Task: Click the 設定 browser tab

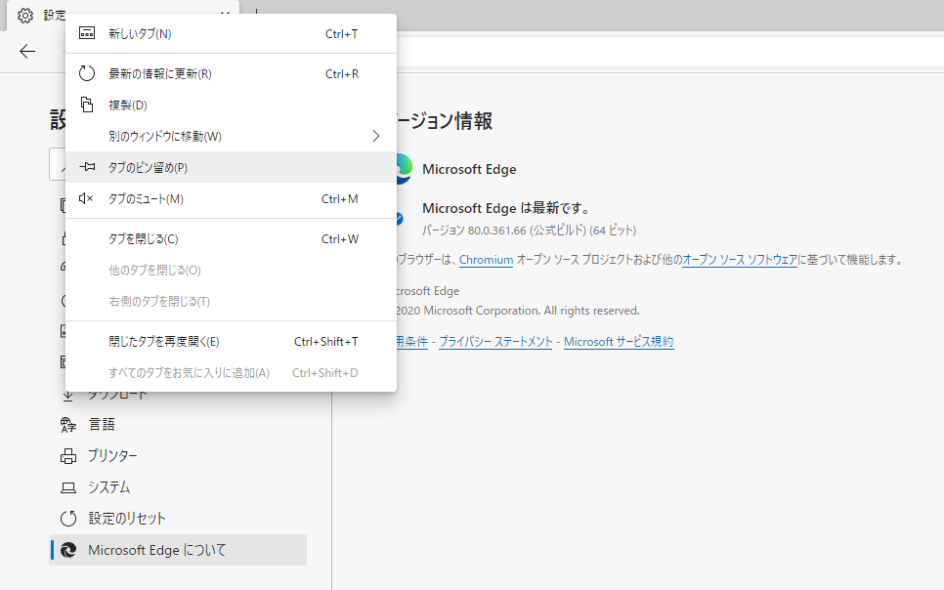Action: pyautogui.click(x=123, y=15)
